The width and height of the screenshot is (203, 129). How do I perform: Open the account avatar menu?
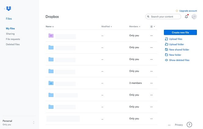(x=194, y=16)
